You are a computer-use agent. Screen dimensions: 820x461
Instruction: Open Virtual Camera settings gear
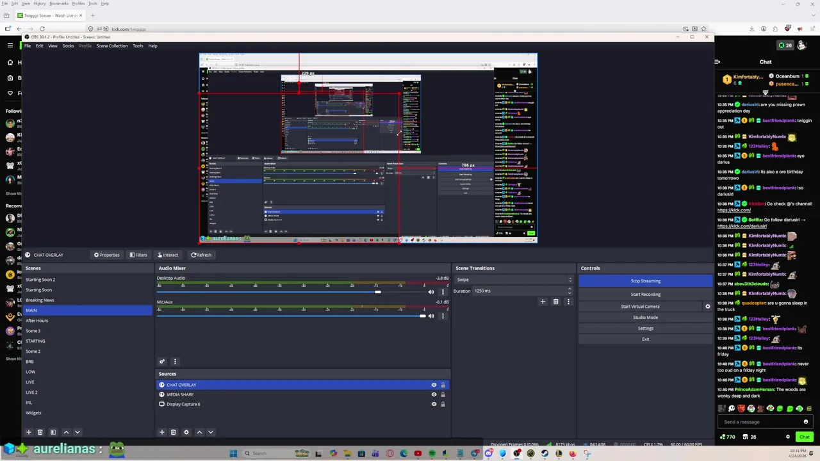pos(708,307)
